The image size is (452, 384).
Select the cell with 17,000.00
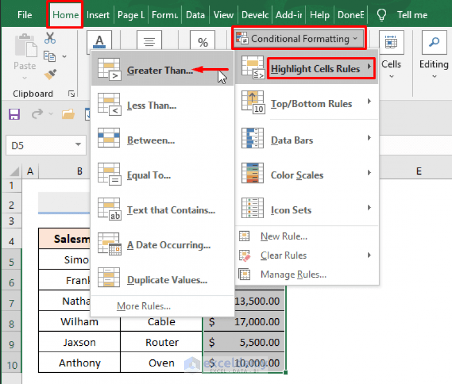tap(244, 321)
